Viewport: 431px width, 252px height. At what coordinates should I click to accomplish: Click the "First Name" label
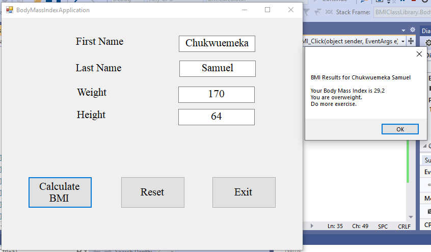pyautogui.click(x=99, y=42)
